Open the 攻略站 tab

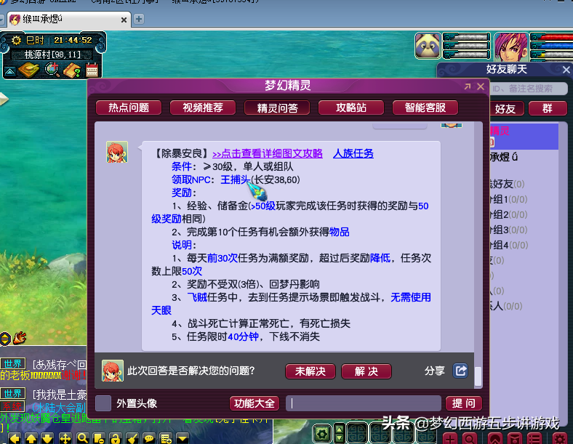tap(351, 108)
